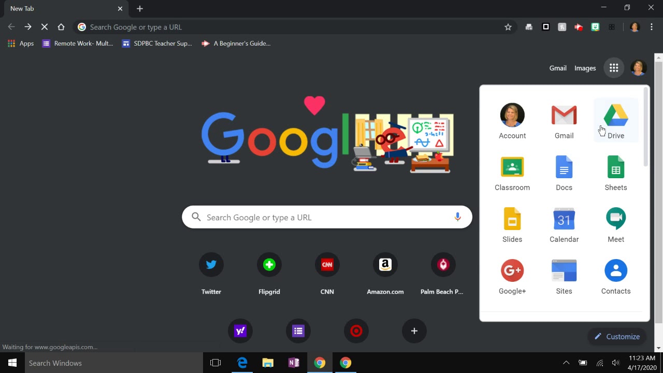
Task: Open Google Sites
Action: tap(564, 276)
